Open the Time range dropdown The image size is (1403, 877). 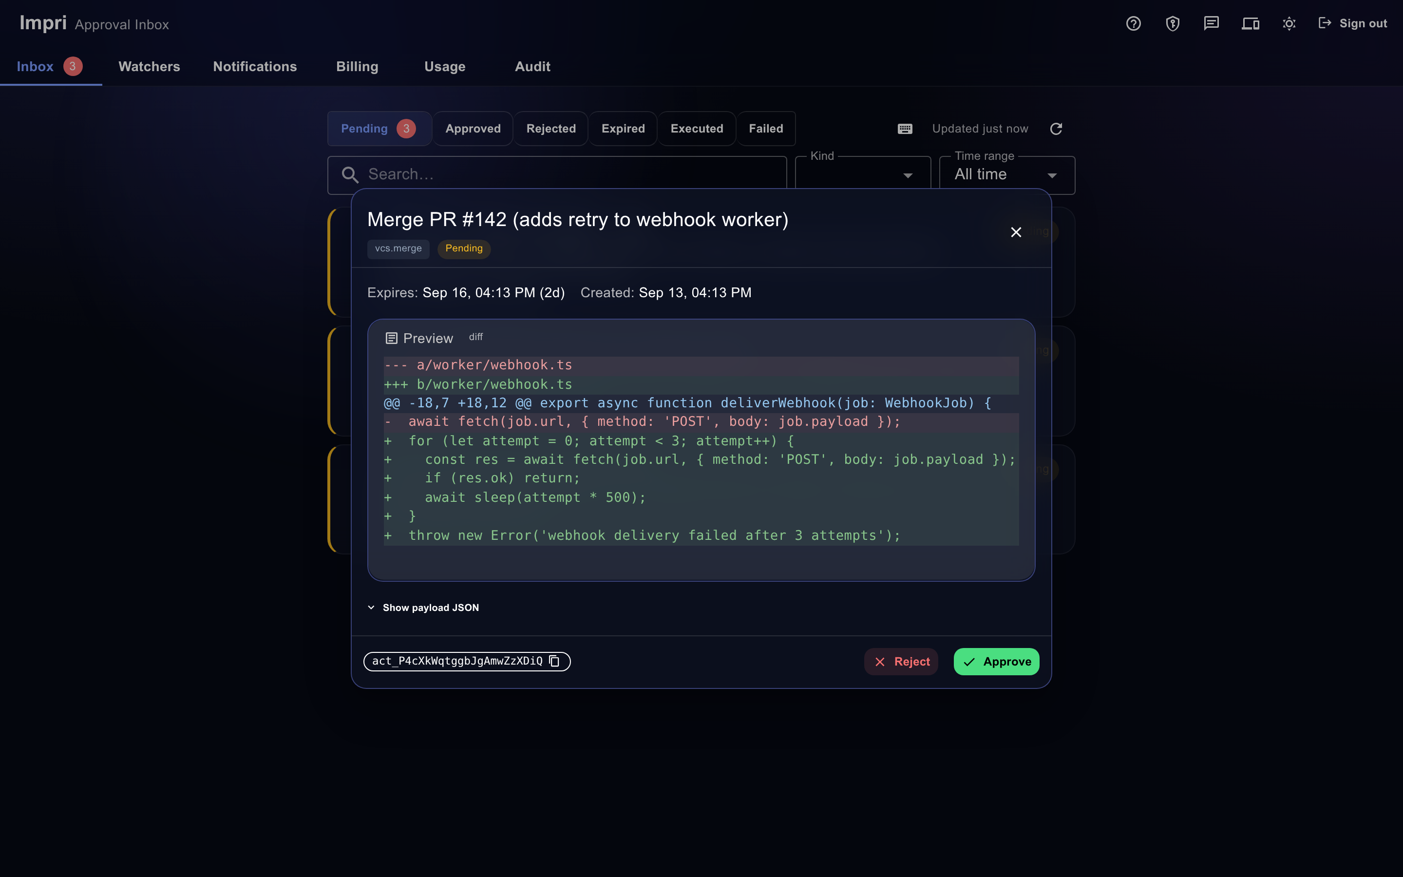point(1006,174)
